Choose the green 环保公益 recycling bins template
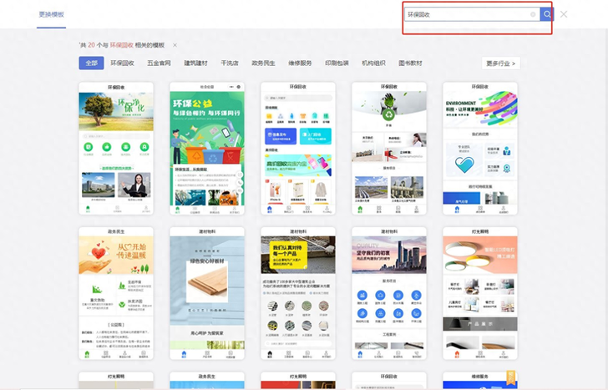608x390 pixels. pyautogui.click(x=207, y=149)
